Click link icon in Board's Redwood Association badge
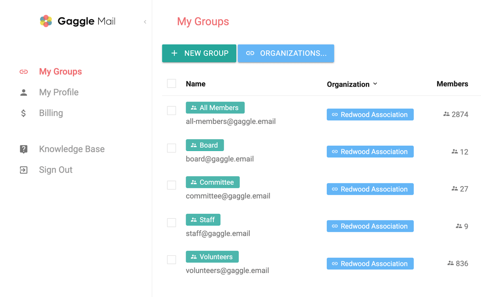The image size is (481, 297). tap(335, 152)
